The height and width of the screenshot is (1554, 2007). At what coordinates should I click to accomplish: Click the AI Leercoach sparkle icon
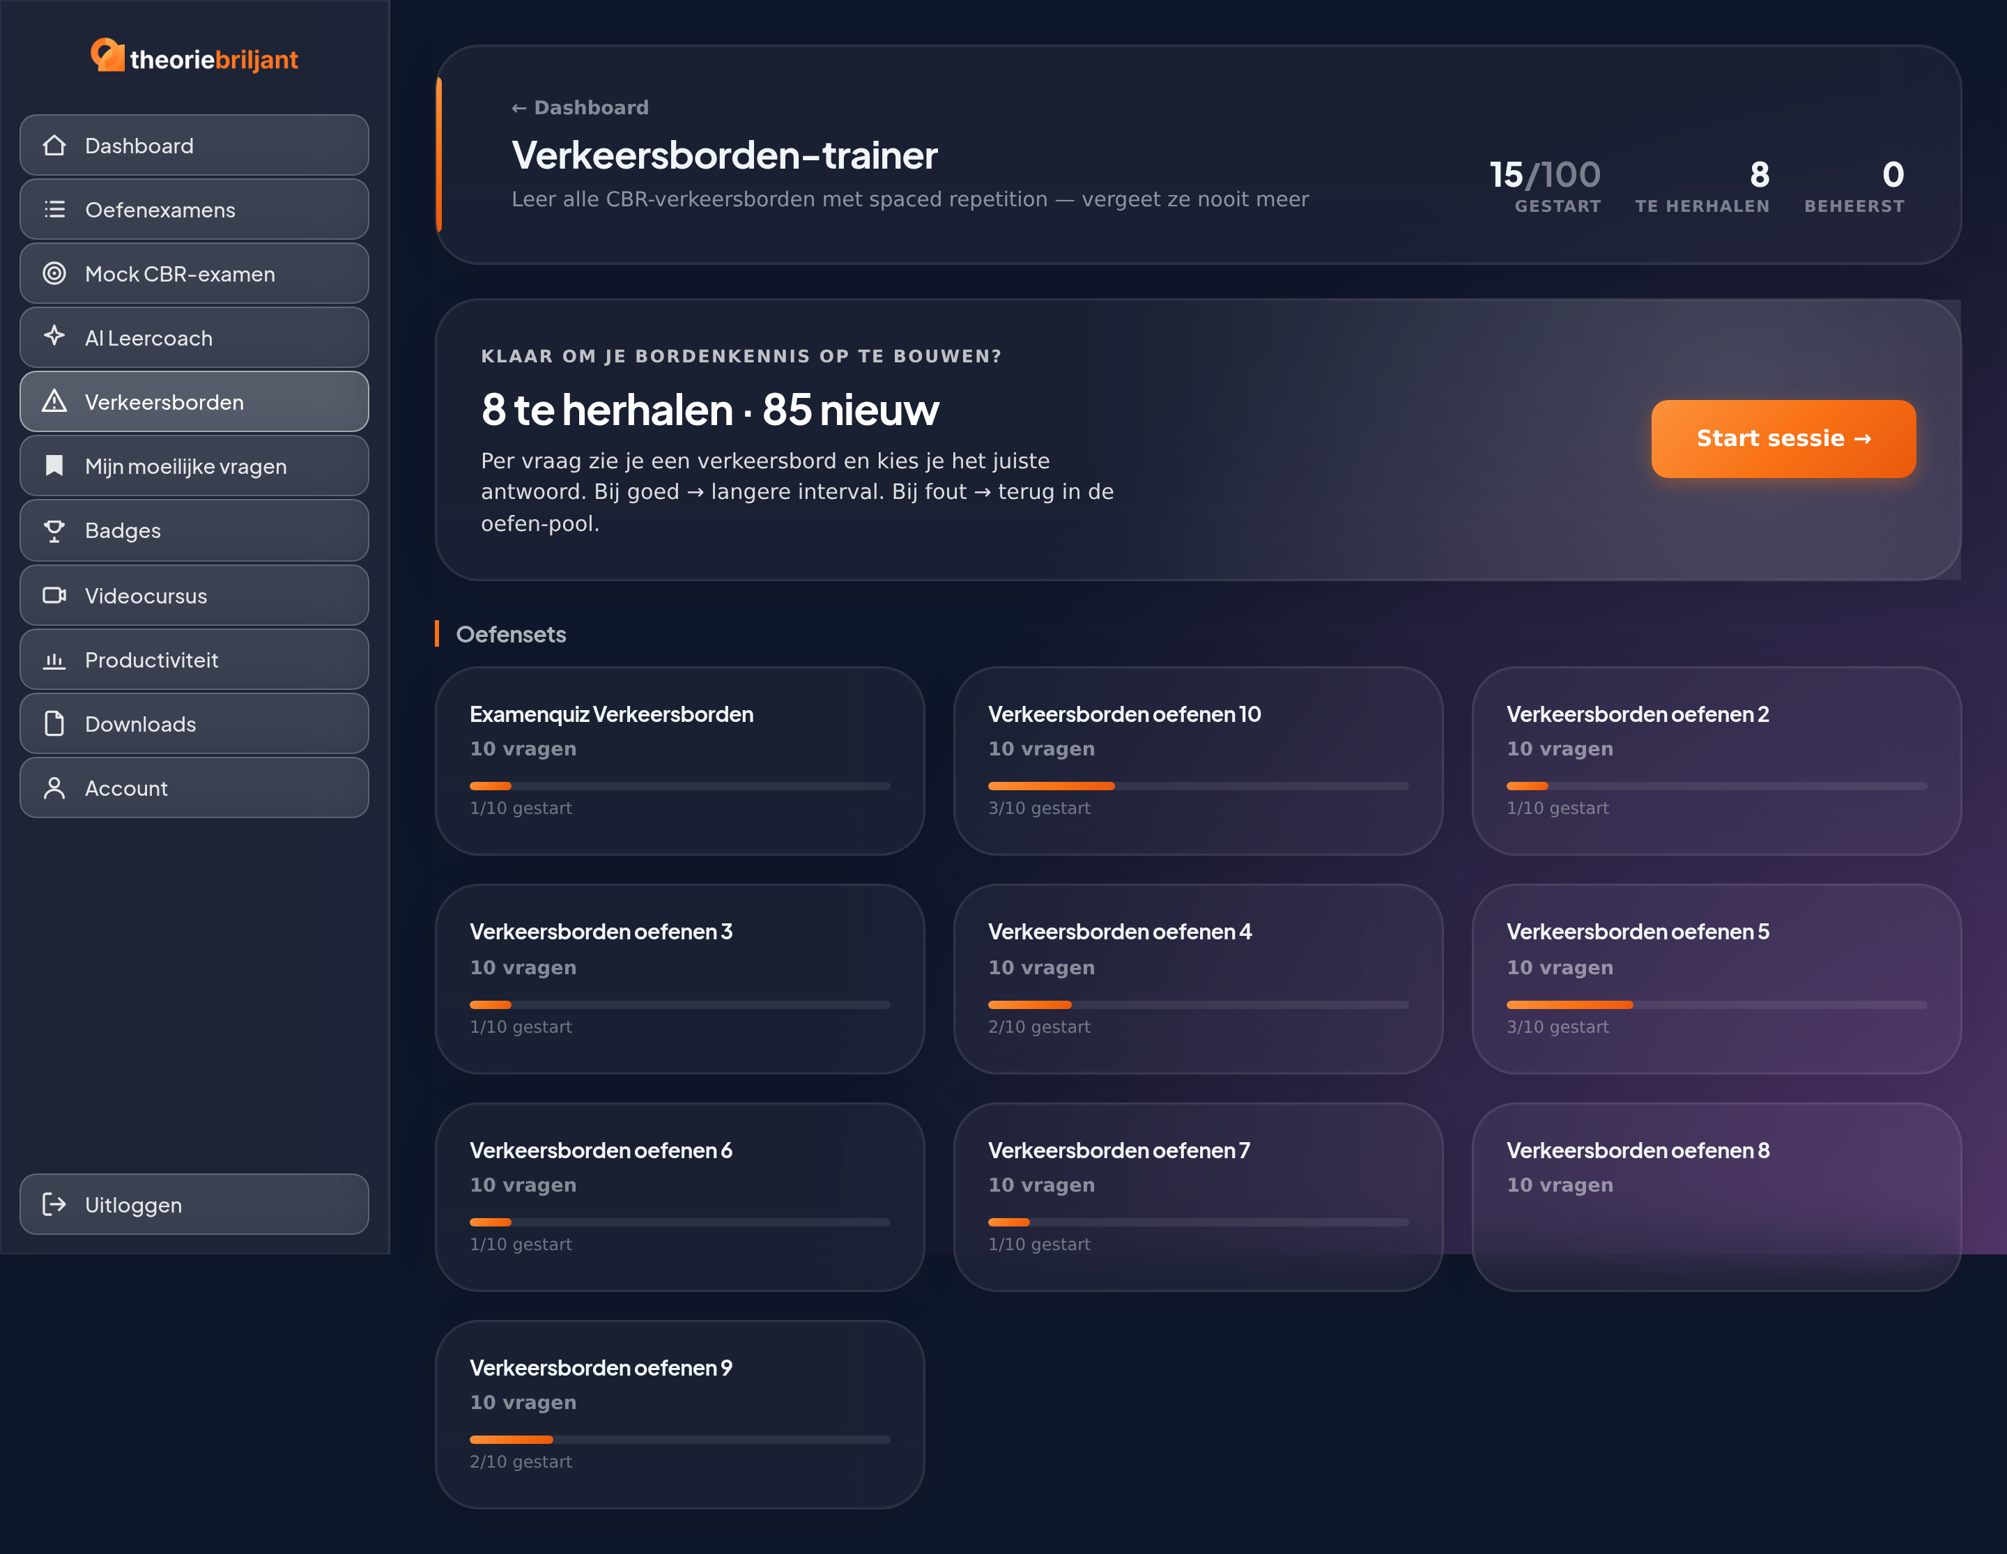tap(54, 335)
